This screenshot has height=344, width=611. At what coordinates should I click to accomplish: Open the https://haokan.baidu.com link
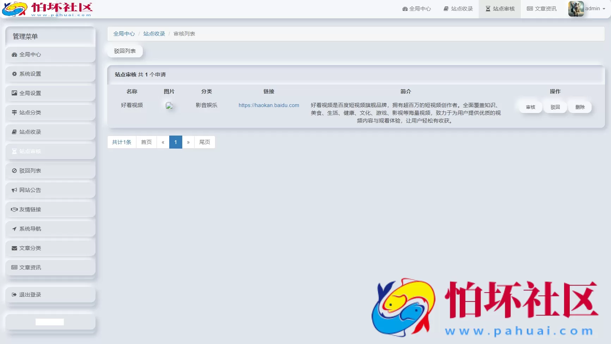[269, 105]
